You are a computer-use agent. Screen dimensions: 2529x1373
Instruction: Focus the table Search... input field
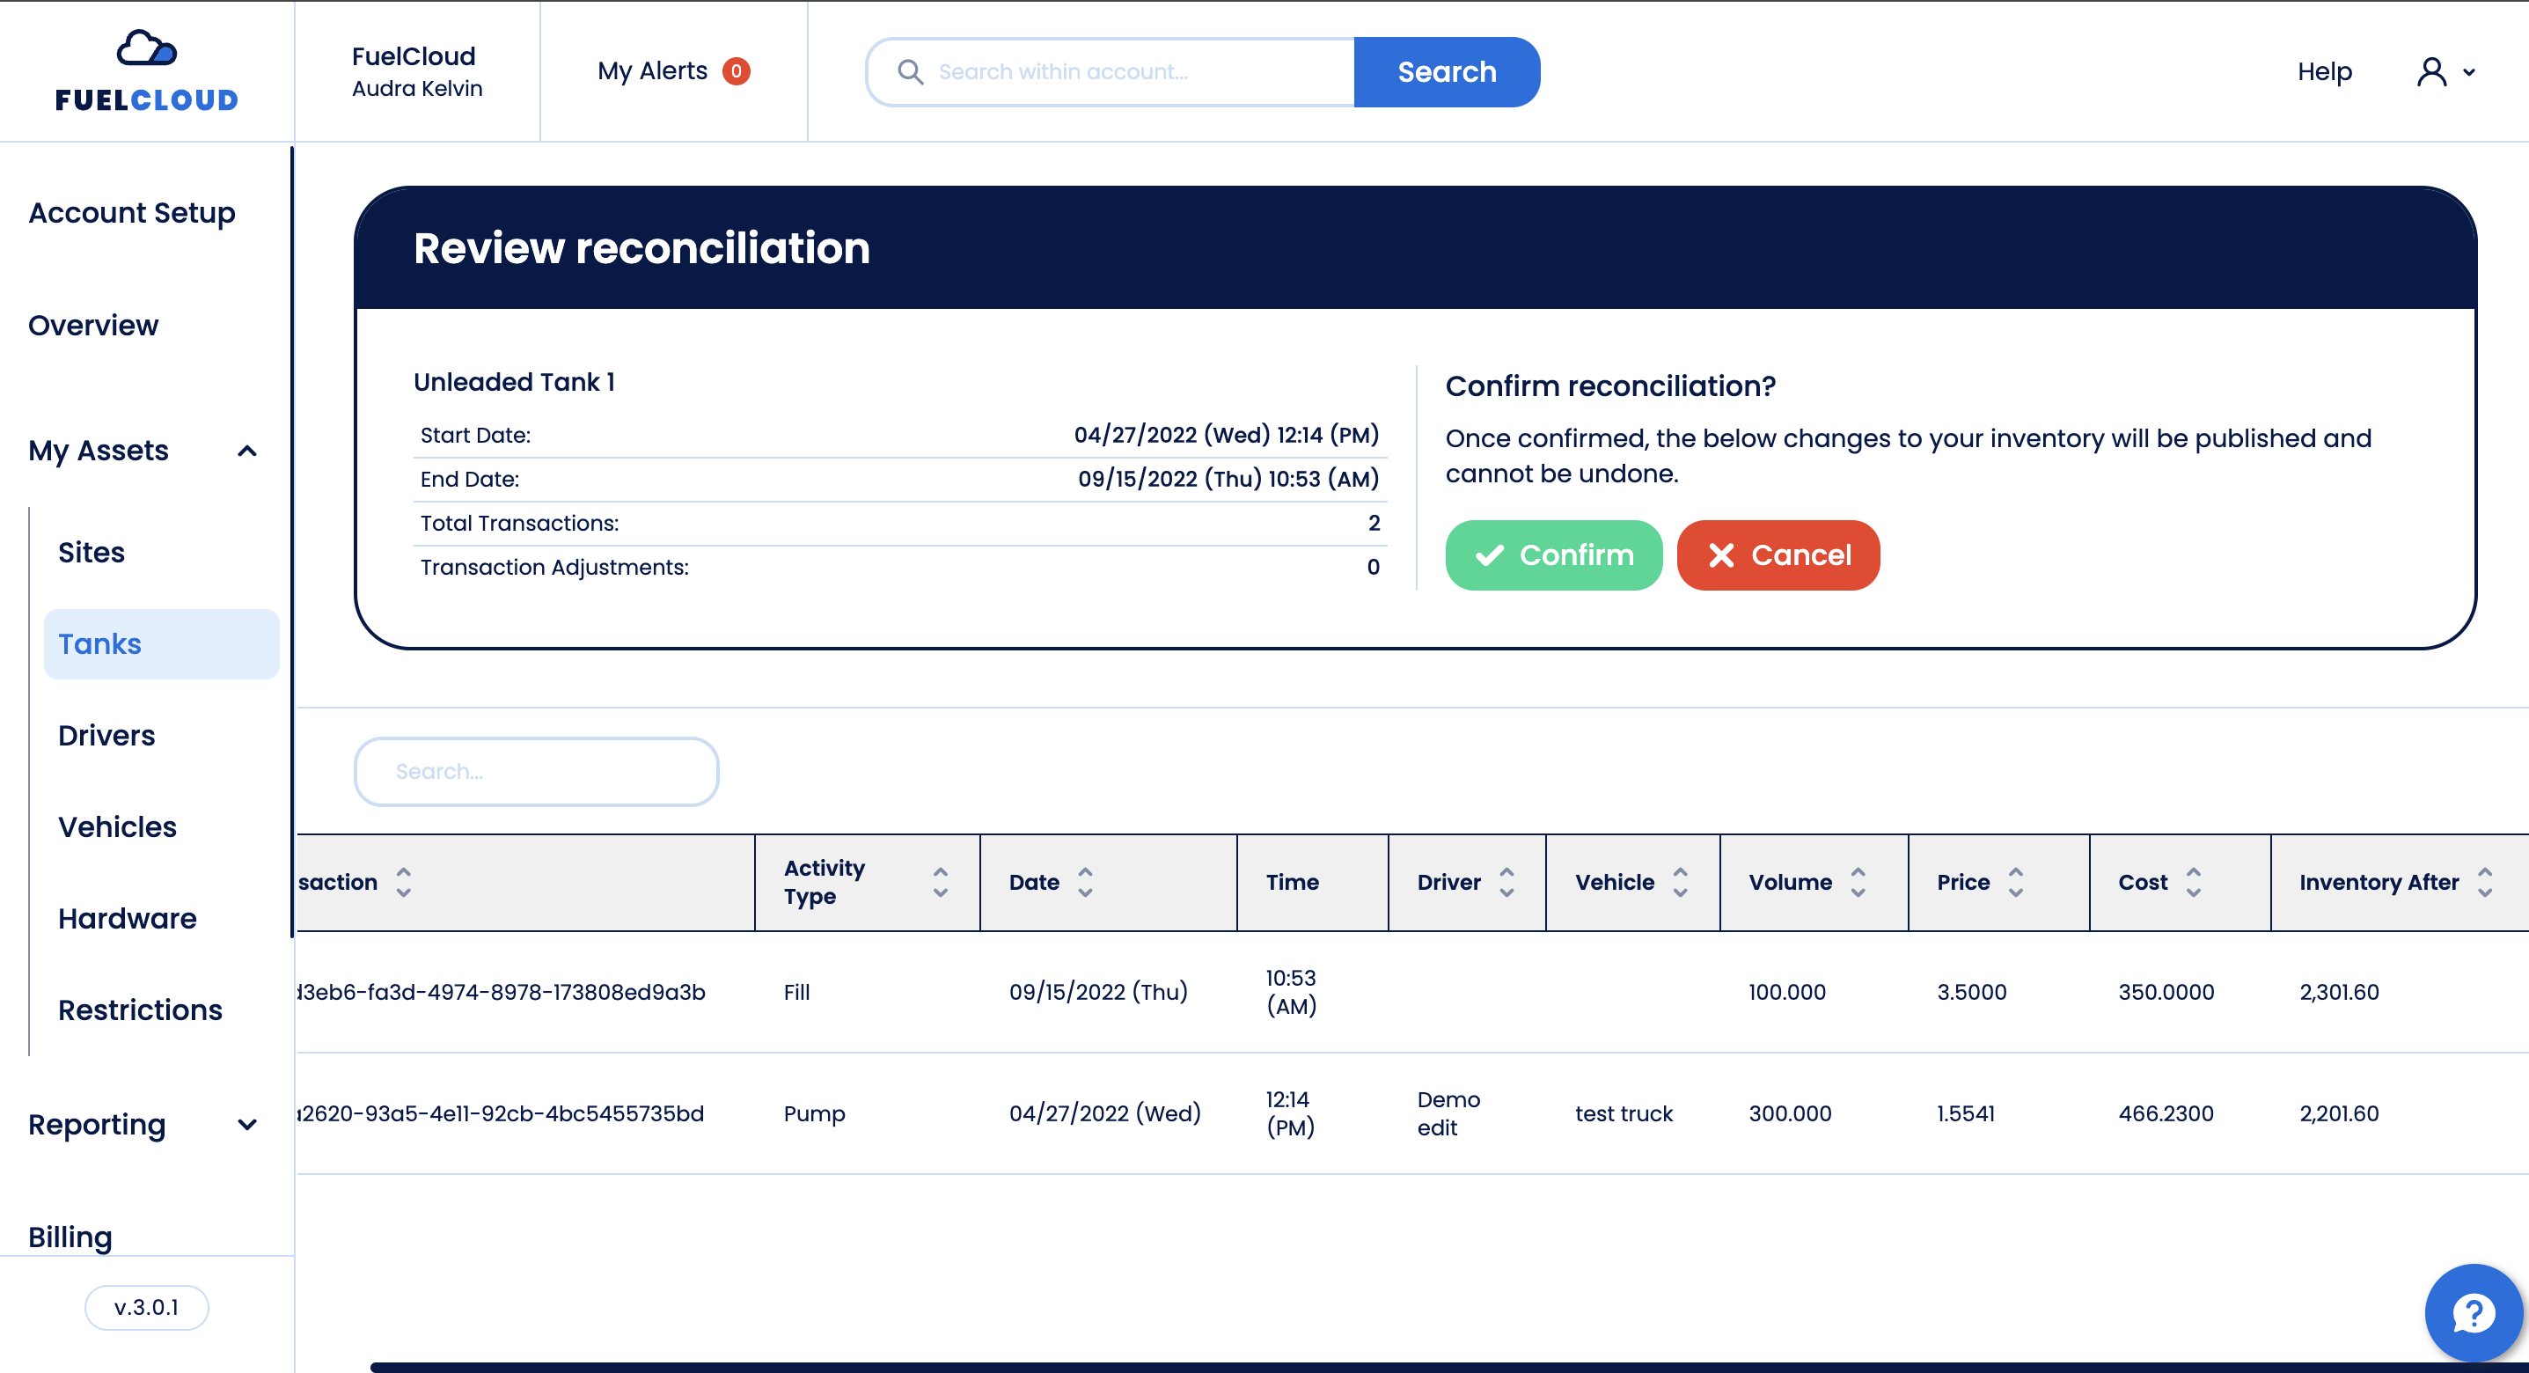(536, 772)
